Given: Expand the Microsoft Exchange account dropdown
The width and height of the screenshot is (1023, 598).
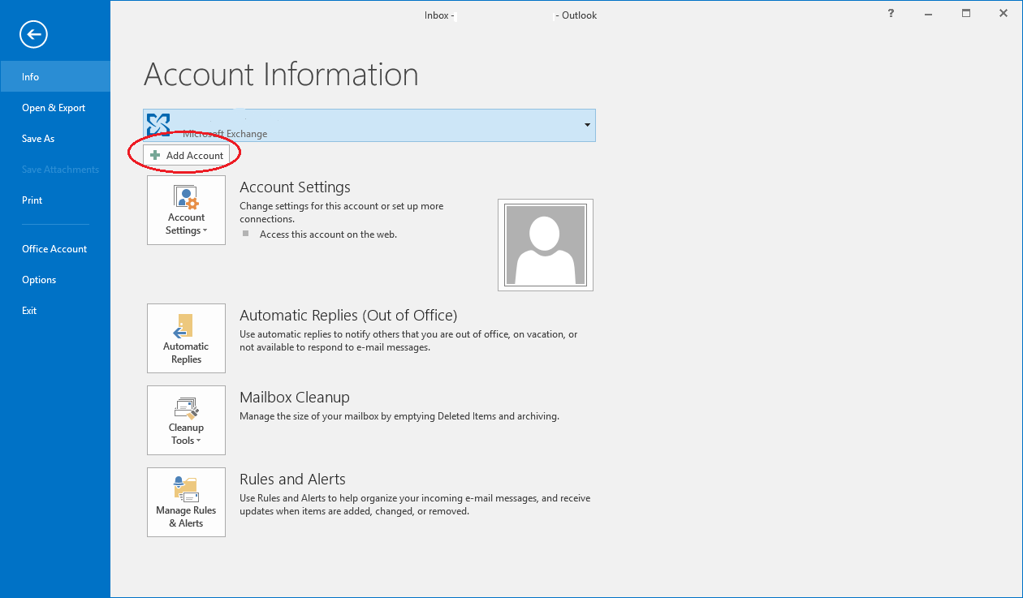Looking at the screenshot, I should 587,125.
